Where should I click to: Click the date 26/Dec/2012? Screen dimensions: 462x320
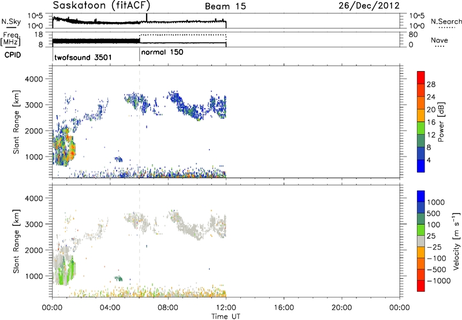tap(369, 6)
